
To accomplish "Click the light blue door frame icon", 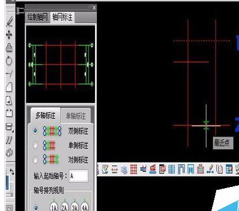I will (x=191, y=169).
